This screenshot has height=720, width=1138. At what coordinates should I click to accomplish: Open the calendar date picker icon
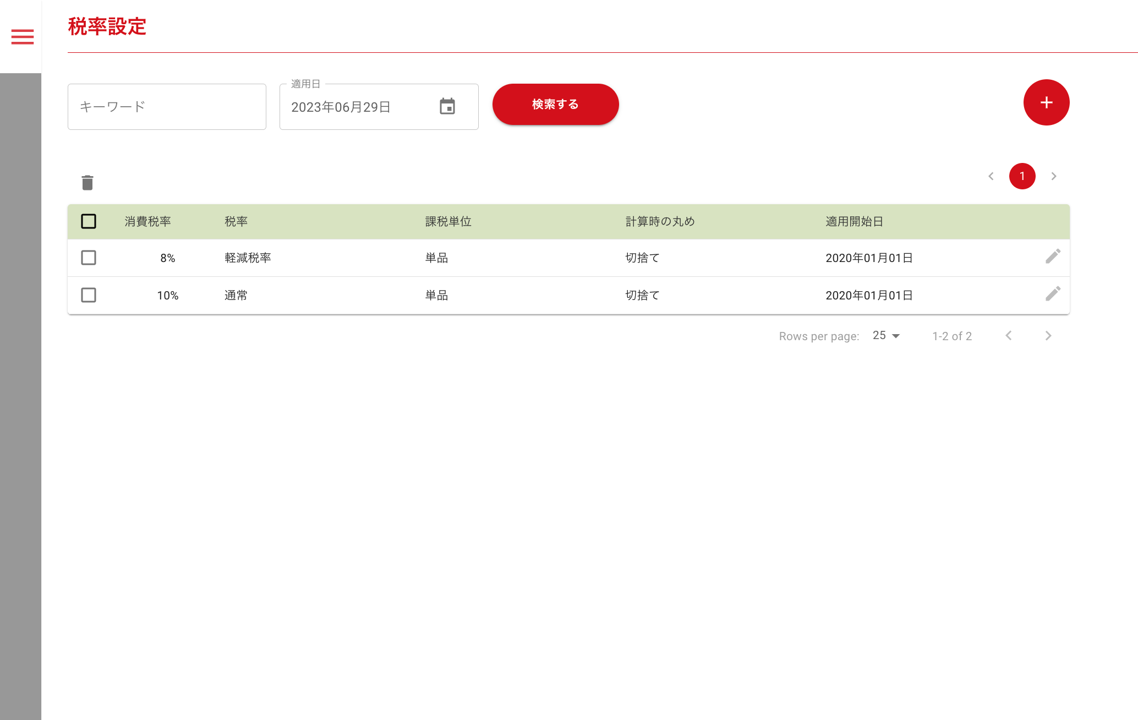447,106
